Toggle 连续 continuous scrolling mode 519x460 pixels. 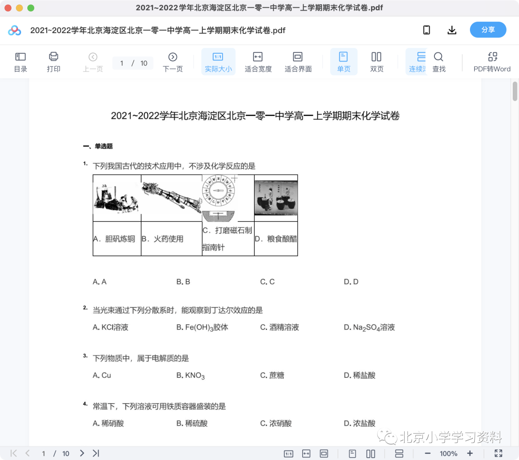pyautogui.click(x=417, y=62)
